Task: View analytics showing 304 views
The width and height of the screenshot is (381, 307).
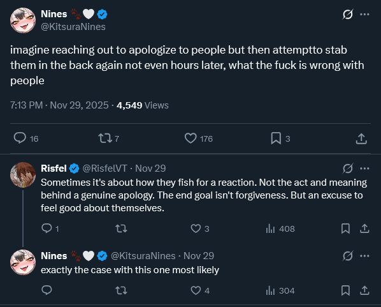Action: click(280, 290)
